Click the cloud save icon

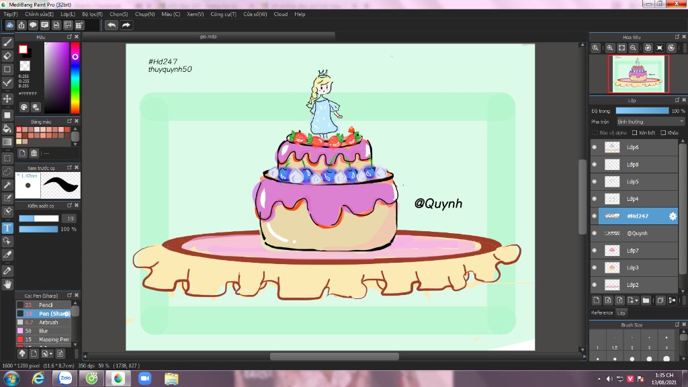(x=9, y=25)
